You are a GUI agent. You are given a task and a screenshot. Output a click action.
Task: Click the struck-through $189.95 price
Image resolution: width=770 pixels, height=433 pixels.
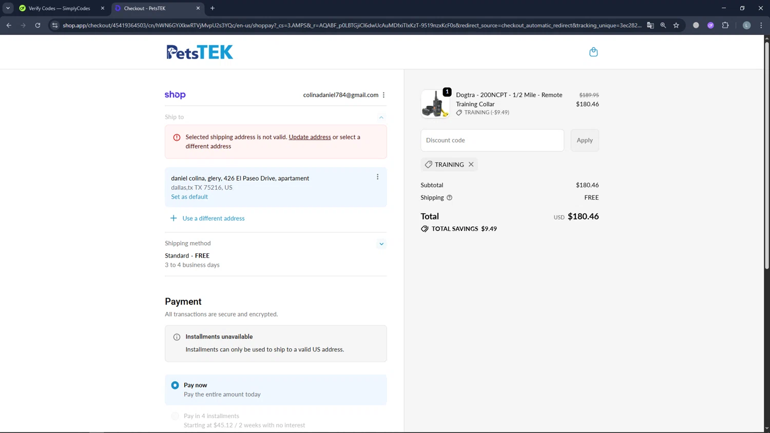tap(589, 95)
